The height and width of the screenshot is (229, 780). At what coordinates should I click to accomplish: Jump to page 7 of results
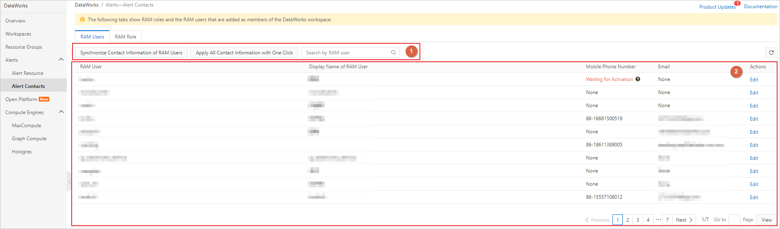pos(667,220)
